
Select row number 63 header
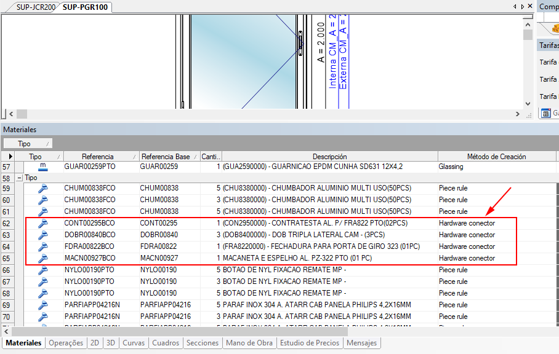(x=7, y=235)
